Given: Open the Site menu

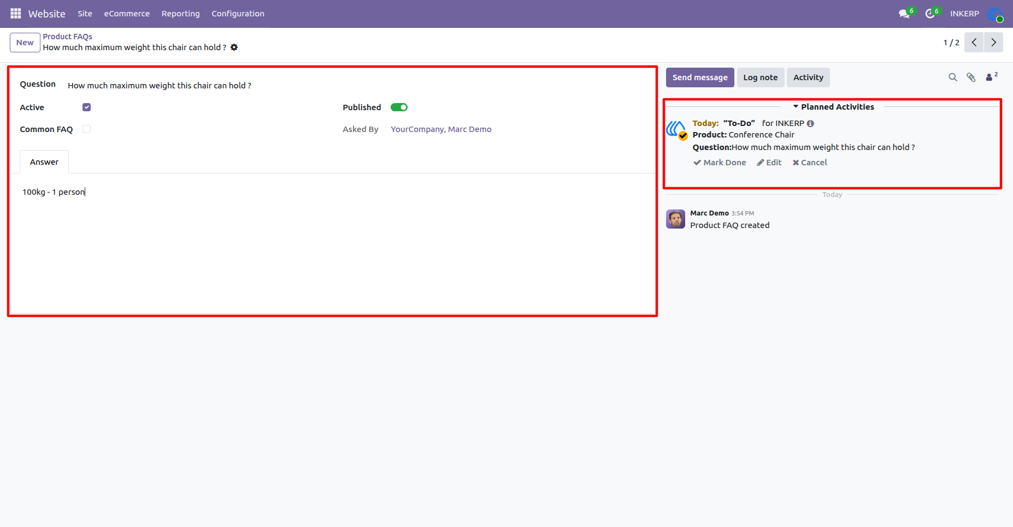Looking at the screenshot, I should coord(85,14).
